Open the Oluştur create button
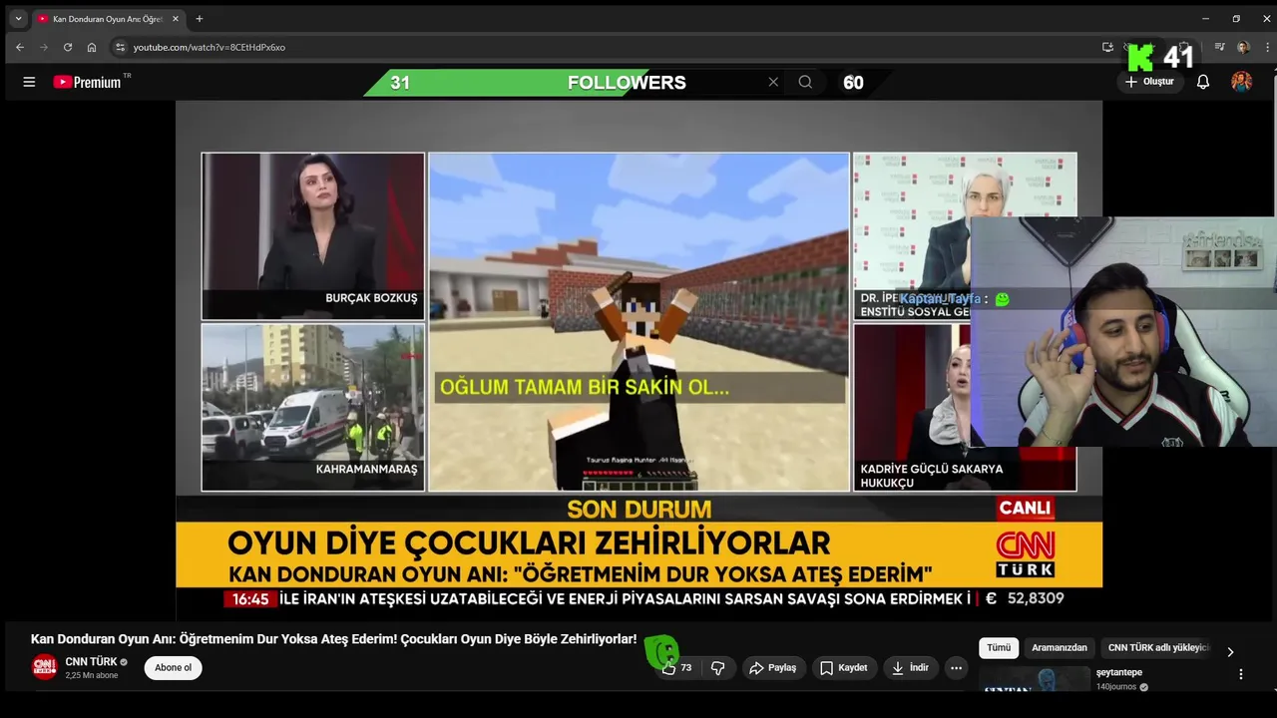The height and width of the screenshot is (718, 1277). [x=1149, y=82]
